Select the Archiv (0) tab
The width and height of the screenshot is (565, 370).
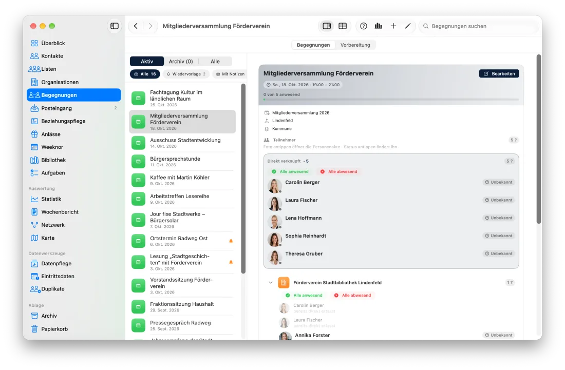pyautogui.click(x=180, y=62)
